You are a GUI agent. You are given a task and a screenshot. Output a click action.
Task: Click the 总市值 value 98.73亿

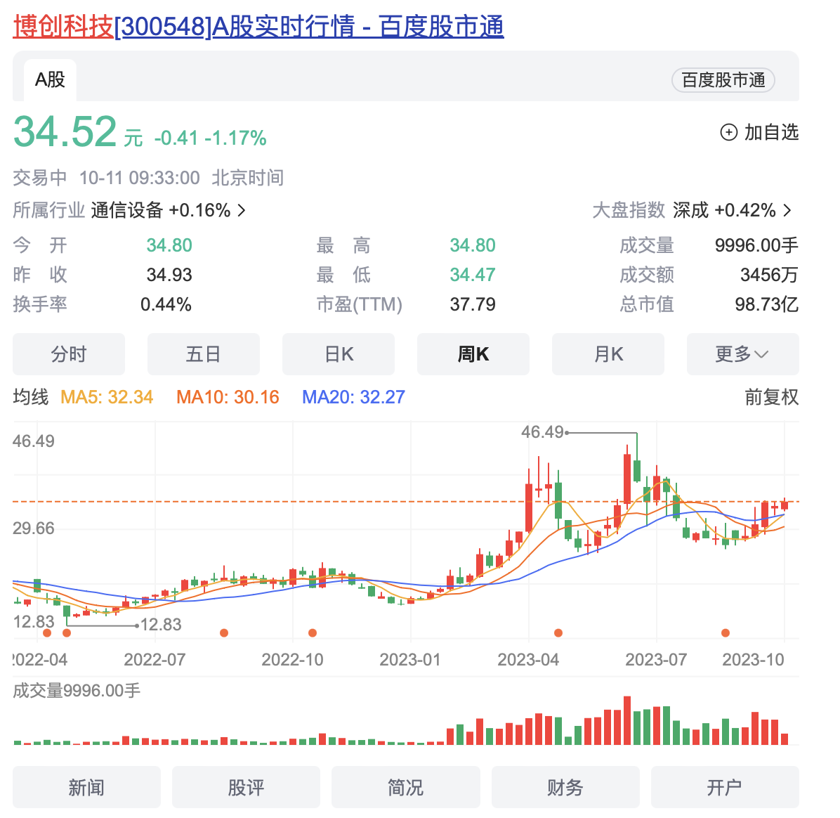[767, 304]
